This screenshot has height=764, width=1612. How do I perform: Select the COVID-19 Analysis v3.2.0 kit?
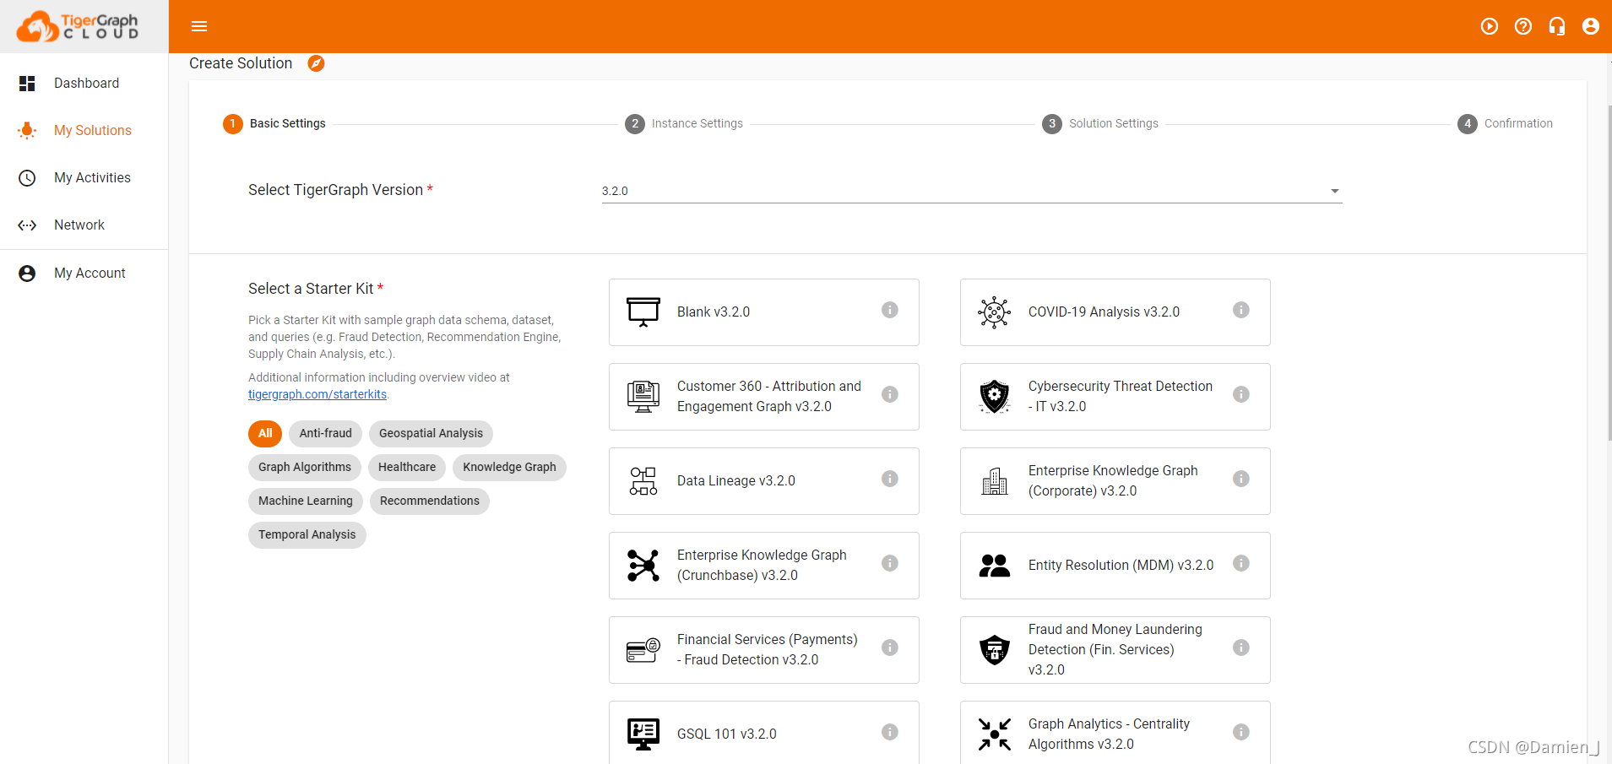tap(1115, 312)
